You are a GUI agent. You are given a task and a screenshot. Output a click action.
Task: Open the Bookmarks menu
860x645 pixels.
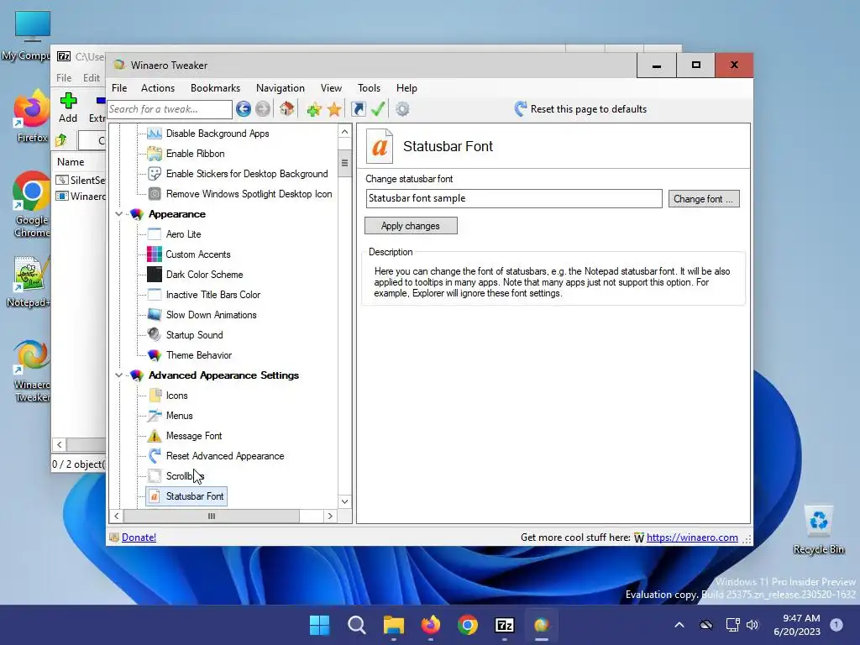pos(216,87)
